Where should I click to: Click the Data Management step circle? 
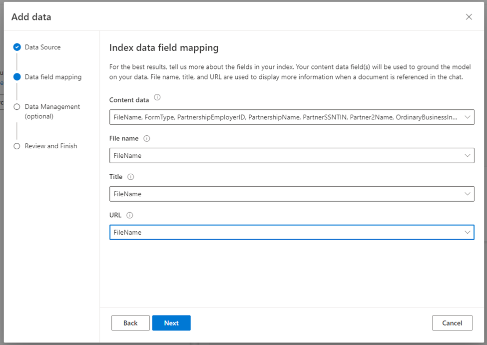click(x=16, y=106)
